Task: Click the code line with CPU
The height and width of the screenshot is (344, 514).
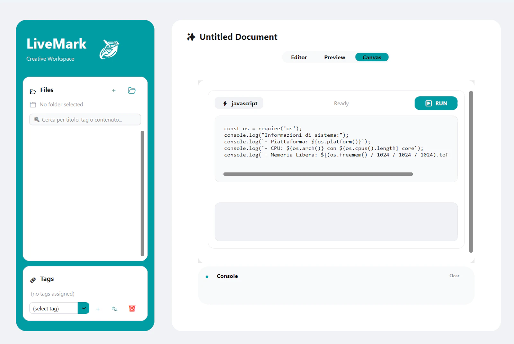Action: tap(324, 148)
